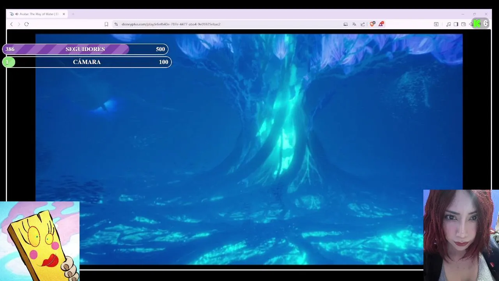The width and height of the screenshot is (499, 281).
Task: Open the translate page icon
Action: tap(354, 24)
